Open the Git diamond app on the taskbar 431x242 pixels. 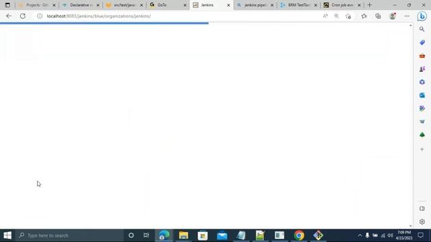[x=318, y=235]
